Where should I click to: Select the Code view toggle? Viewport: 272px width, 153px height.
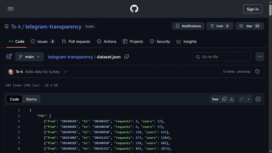14,99
